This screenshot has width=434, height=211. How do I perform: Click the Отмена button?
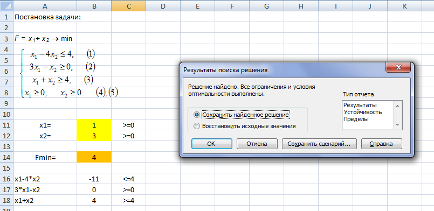click(x=257, y=144)
